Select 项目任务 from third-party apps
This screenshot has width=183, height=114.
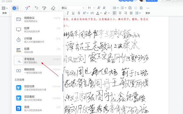click(x=38, y=88)
